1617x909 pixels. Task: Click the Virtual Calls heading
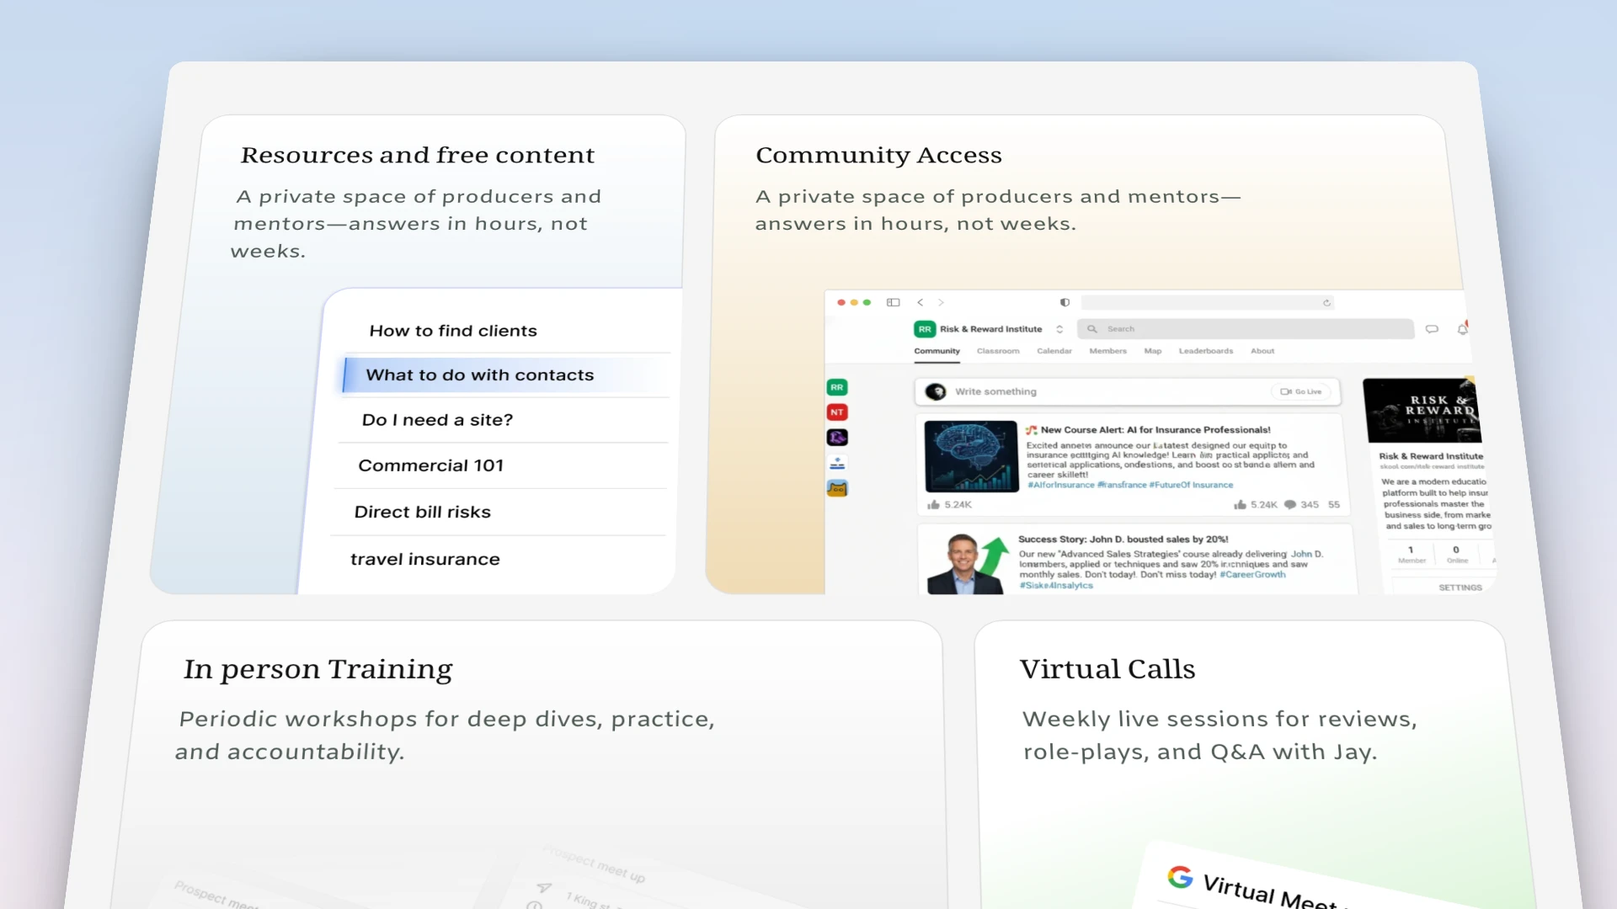(x=1107, y=669)
